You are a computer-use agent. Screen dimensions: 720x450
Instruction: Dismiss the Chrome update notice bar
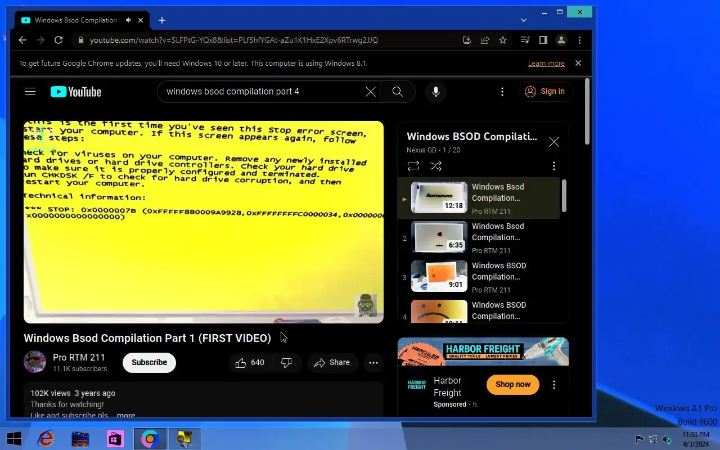[x=578, y=63]
